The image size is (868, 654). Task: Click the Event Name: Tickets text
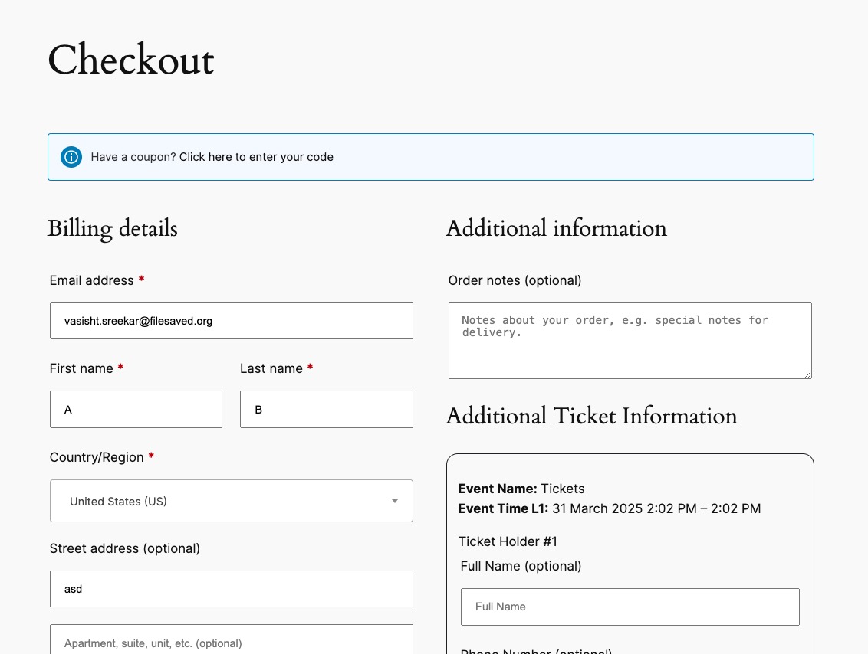(521, 489)
